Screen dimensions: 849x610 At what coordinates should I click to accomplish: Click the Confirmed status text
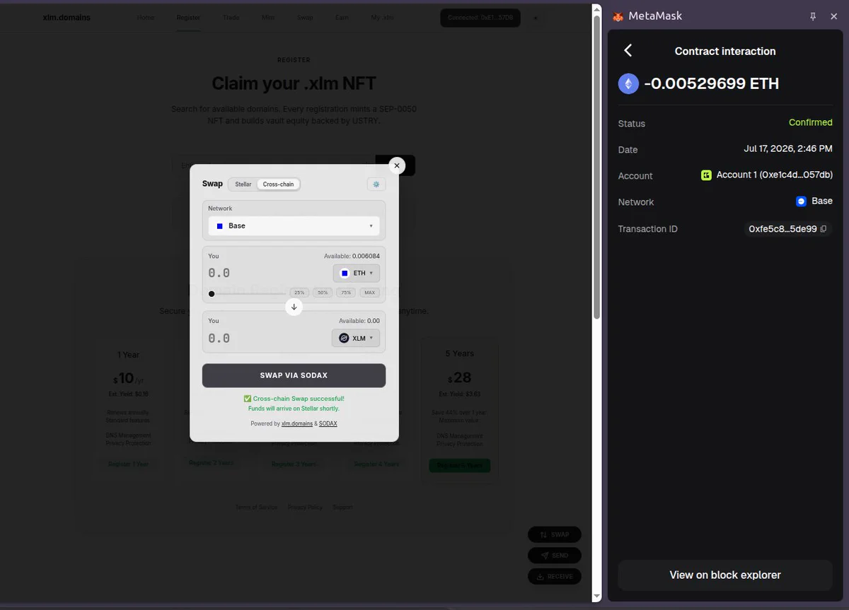pyautogui.click(x=810, y=122)
